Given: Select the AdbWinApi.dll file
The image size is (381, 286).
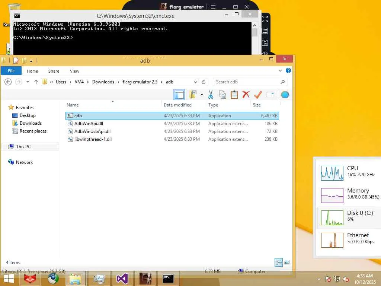Looking at the screenshot, I should pyautogui.click(x=172, y=124).
